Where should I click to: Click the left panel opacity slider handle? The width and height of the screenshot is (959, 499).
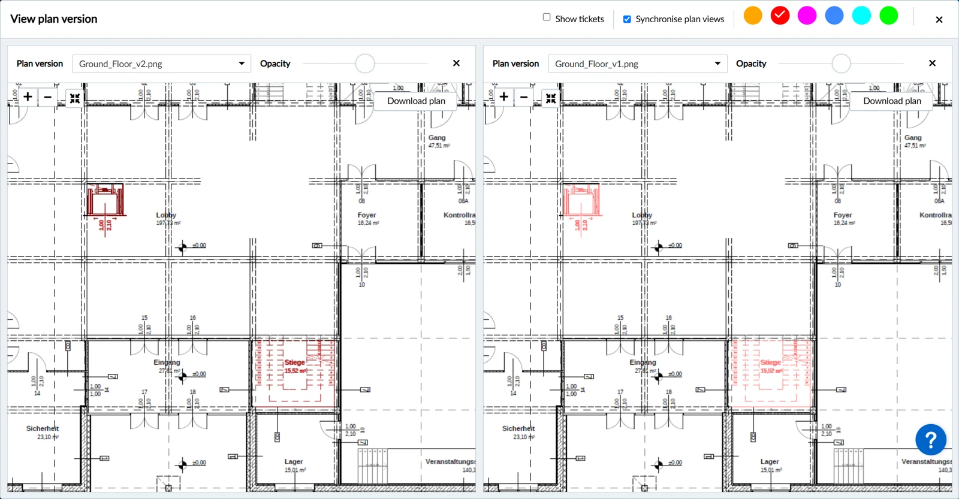pyautogui.click(x=365, y=63)
